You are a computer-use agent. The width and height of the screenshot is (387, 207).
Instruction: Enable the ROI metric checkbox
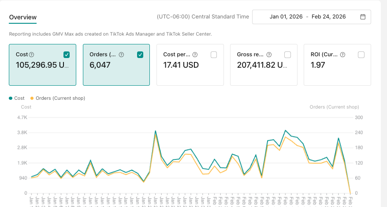pyautogui.click(x=361, y=54)
